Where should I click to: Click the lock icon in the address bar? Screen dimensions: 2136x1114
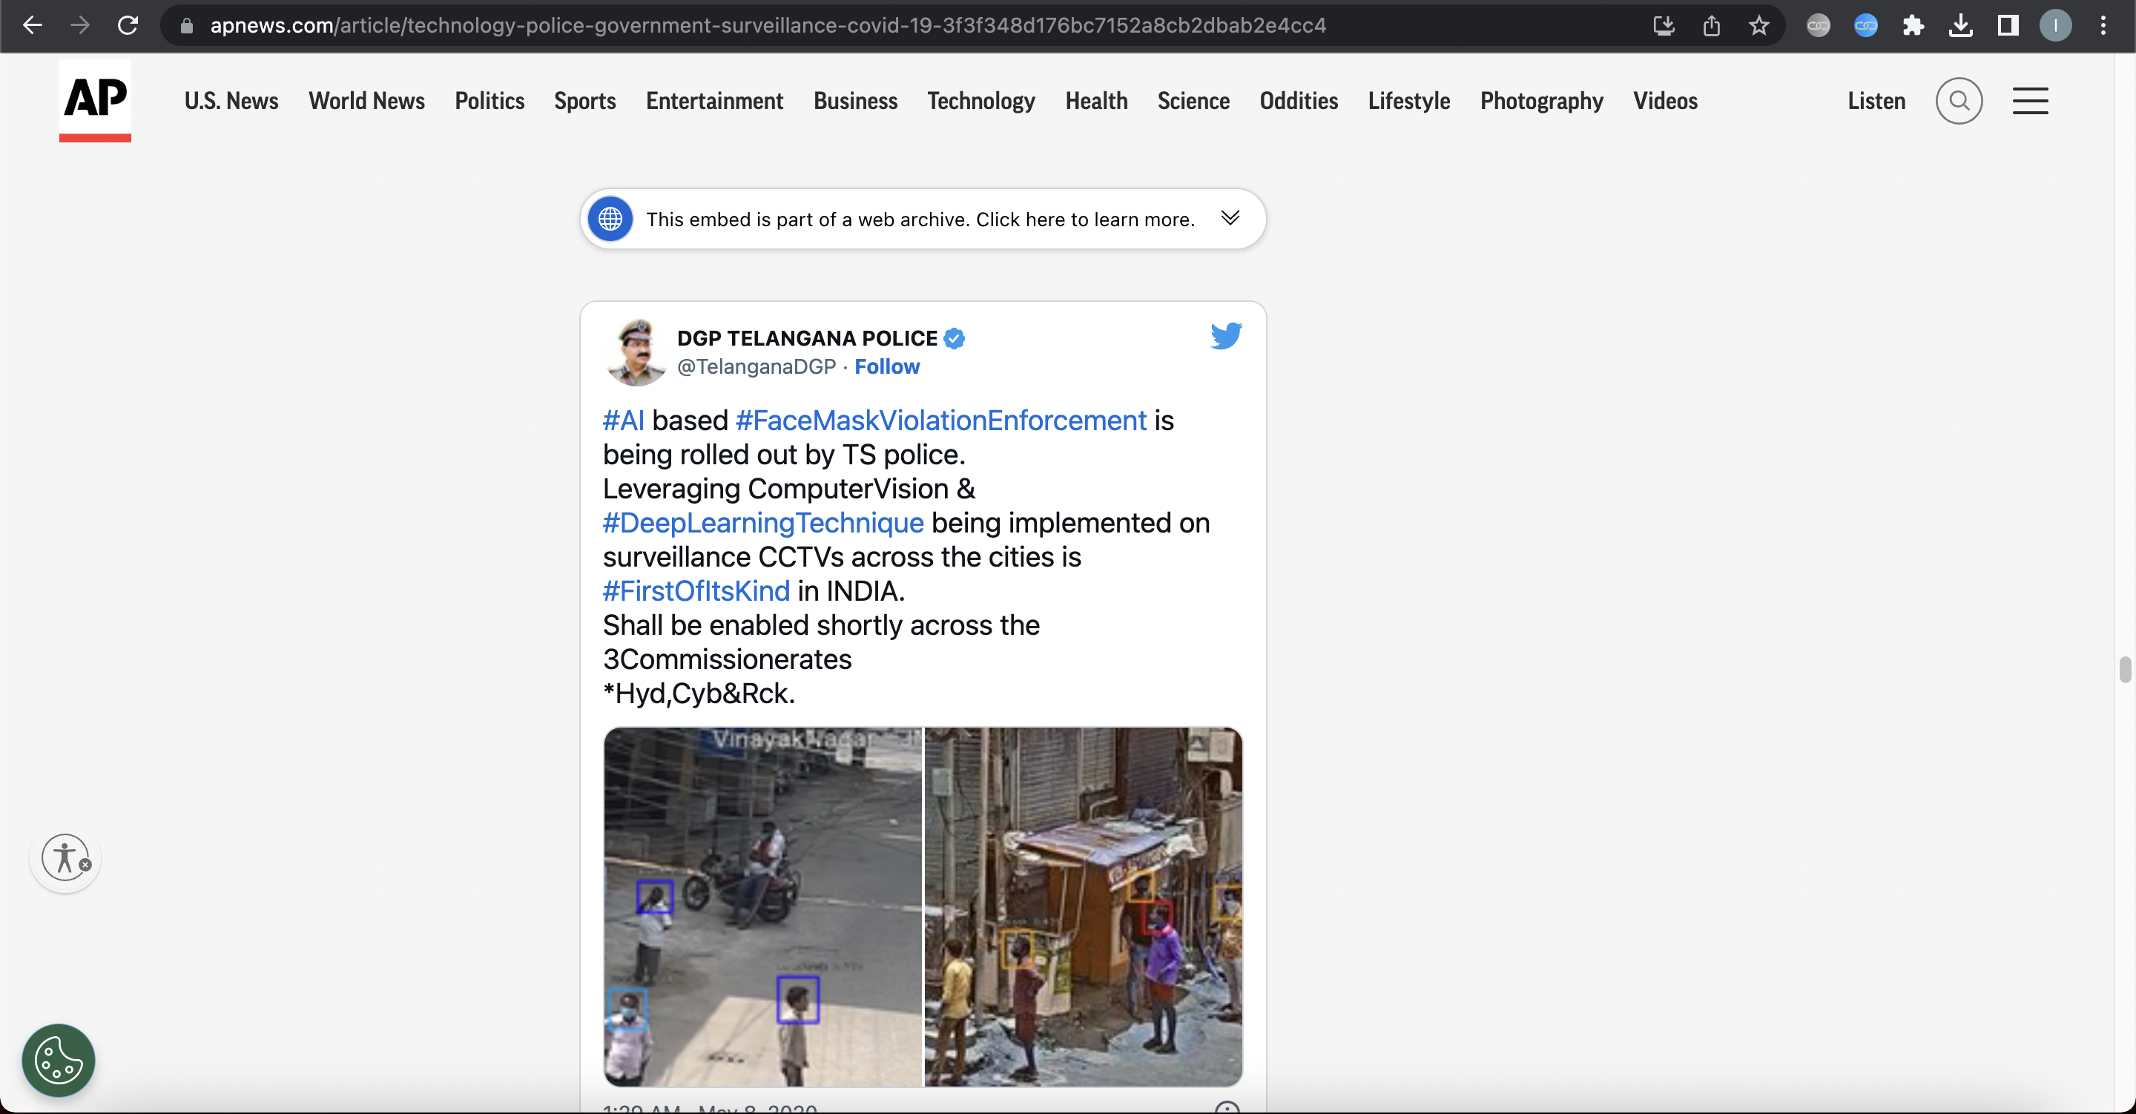187,26
